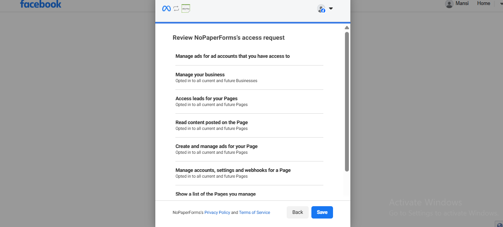Image resolution: width=503 pixels, height=227 pixels.
Task: Select 'Create and manage ads for your Page'
Action: tap(216, 146)
